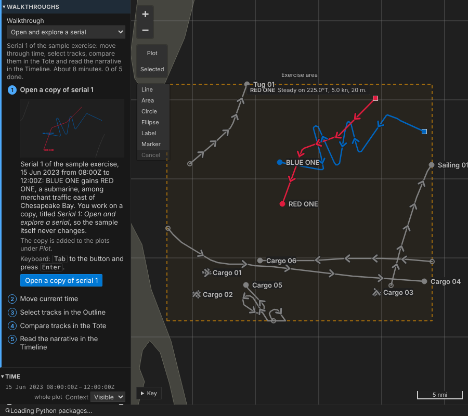The width and height of the screenshot is (468, 416).
Task: Click the BLUE ONE blue square start marker
Action: coord(424,132)
